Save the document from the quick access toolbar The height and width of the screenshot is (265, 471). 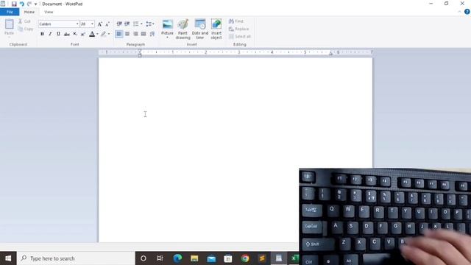pos(14,4)
